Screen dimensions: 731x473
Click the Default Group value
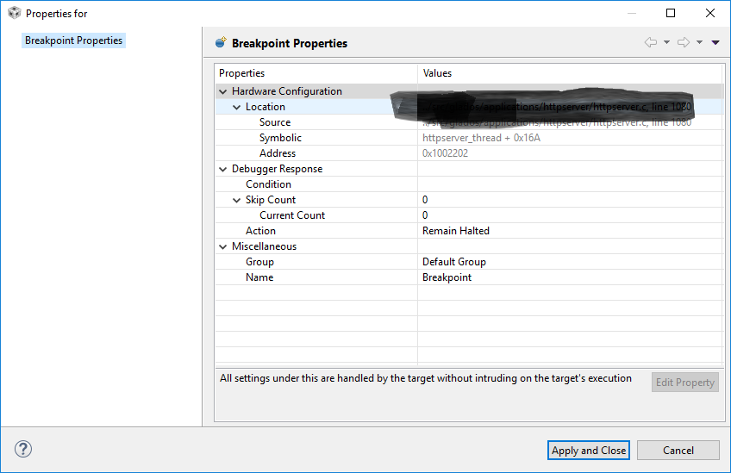454,262
